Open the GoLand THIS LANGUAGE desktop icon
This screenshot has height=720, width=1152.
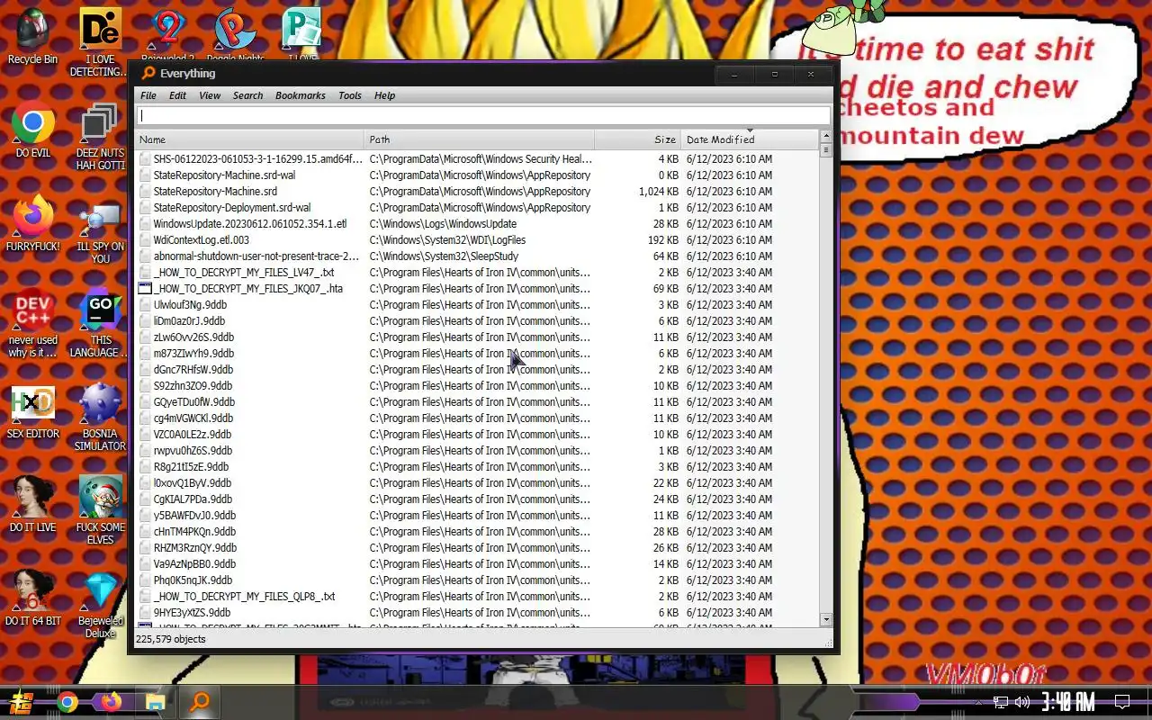pos(100,324)
